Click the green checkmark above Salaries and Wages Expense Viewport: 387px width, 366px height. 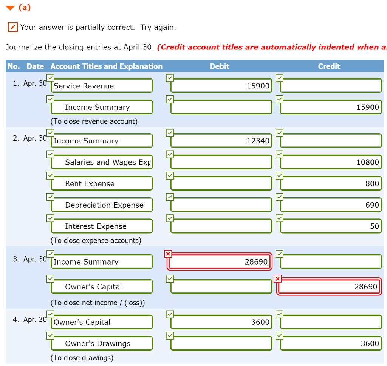[x=50, y=154]
